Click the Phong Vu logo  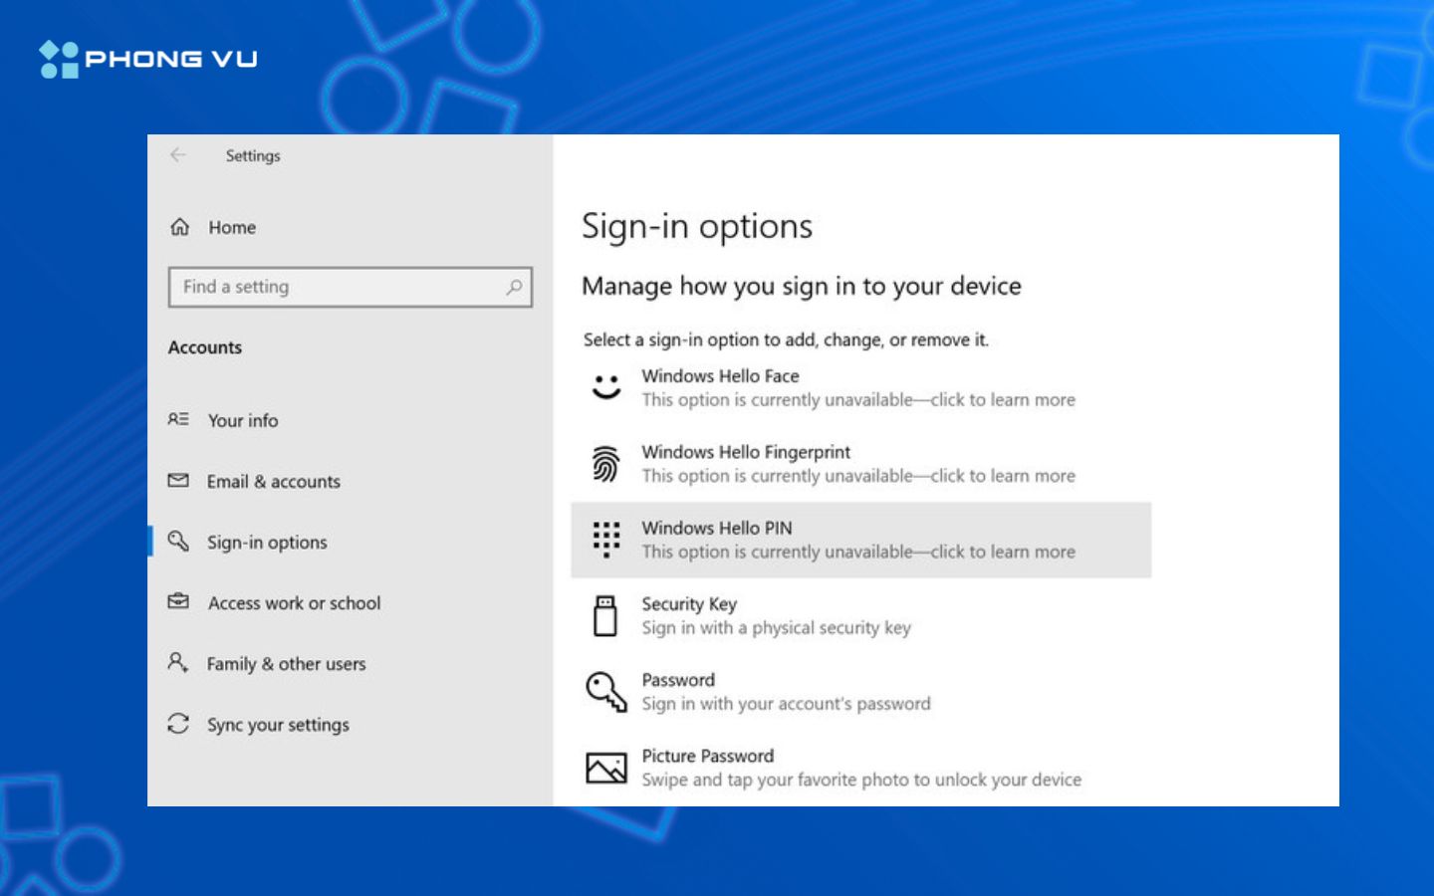click(149, 58)
